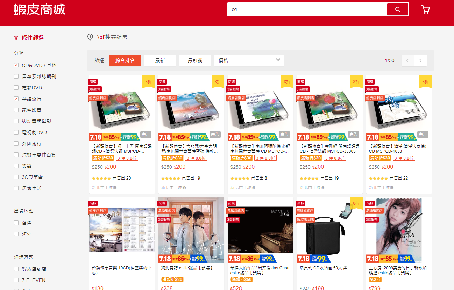Click the 魏妮寫詩 two-girls cover image
Viewport: 454px width, 290px height.
pos(191,230)
